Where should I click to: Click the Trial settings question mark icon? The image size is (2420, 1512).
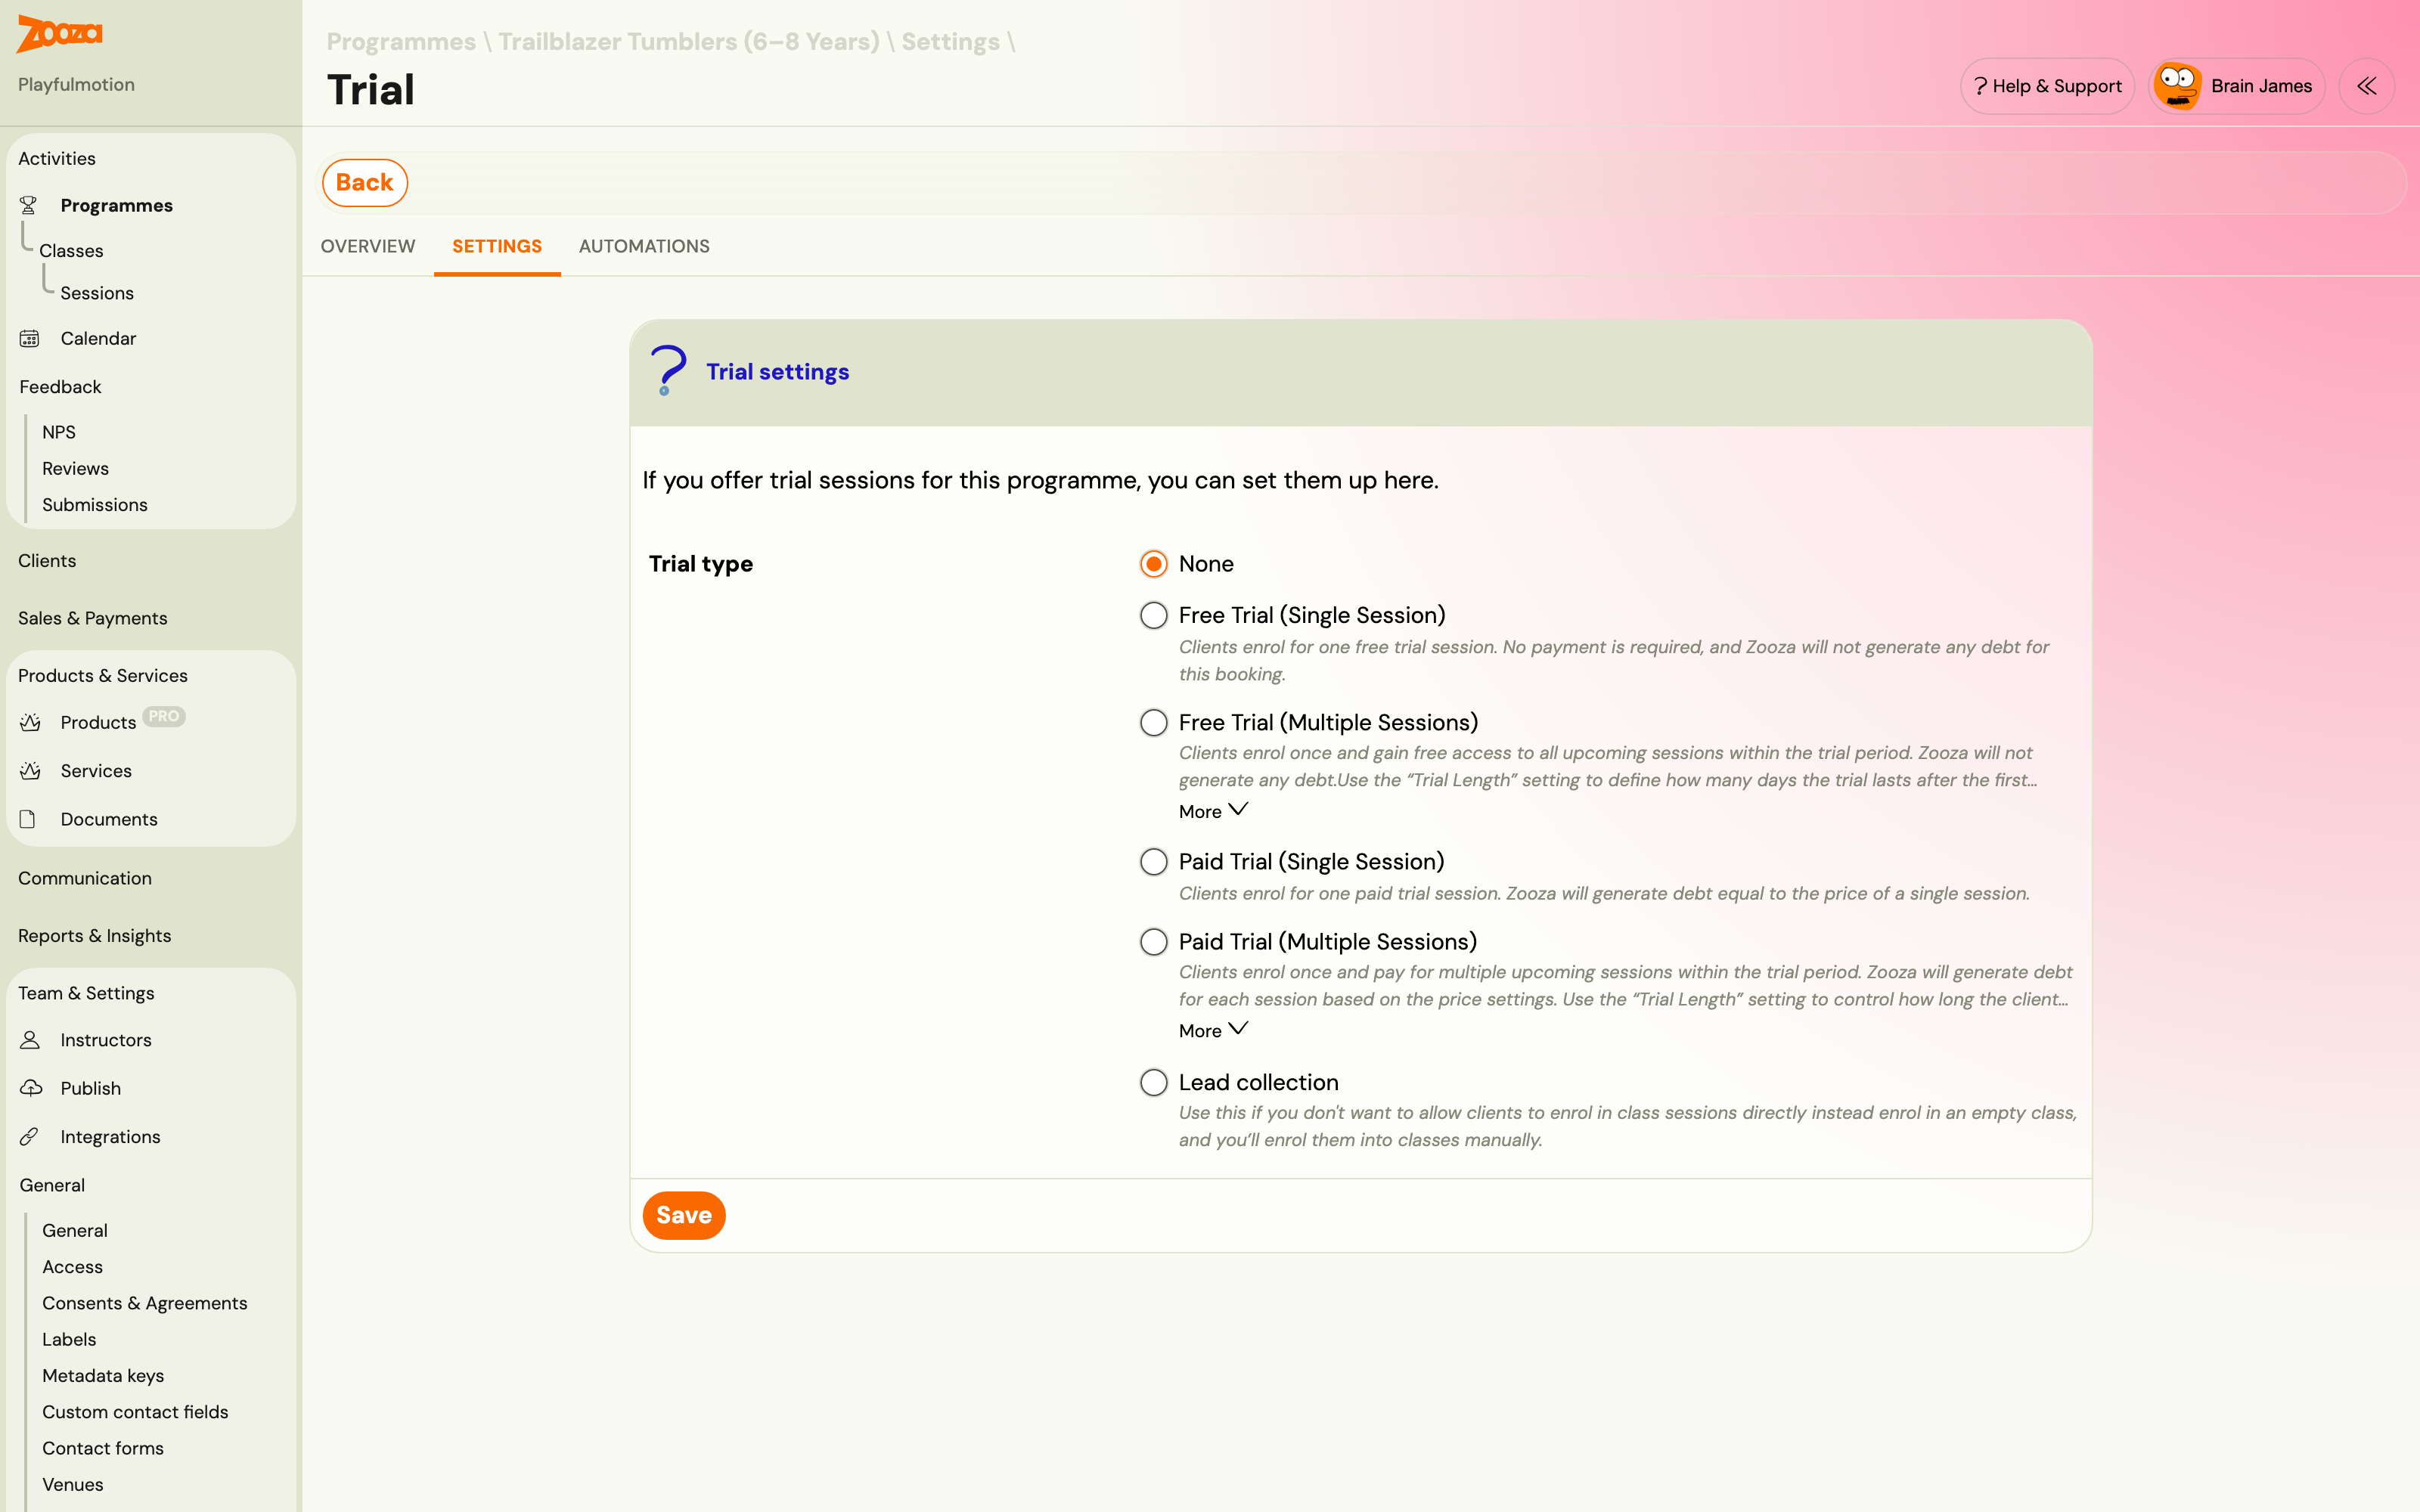pos(668,371)
